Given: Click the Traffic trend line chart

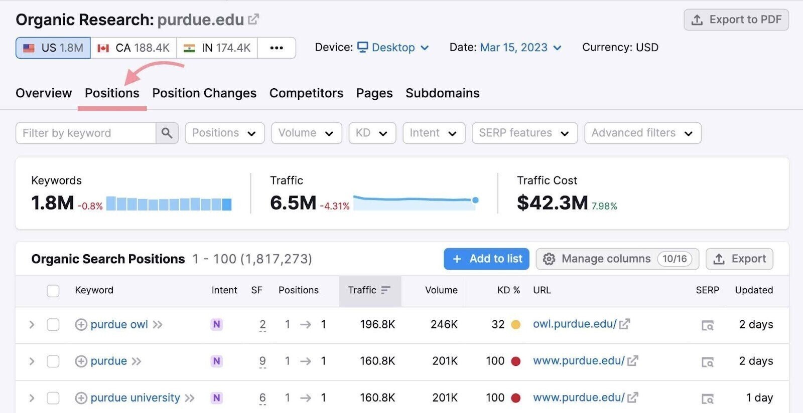Looking at the screenshot, I should [x=415, y=202].
